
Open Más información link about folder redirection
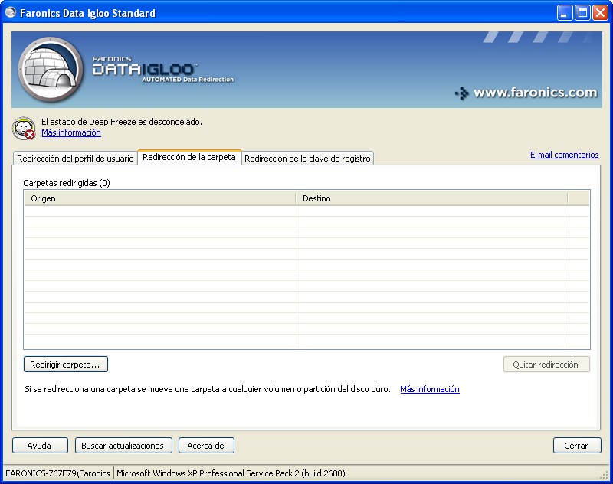[x=430, y=389]
